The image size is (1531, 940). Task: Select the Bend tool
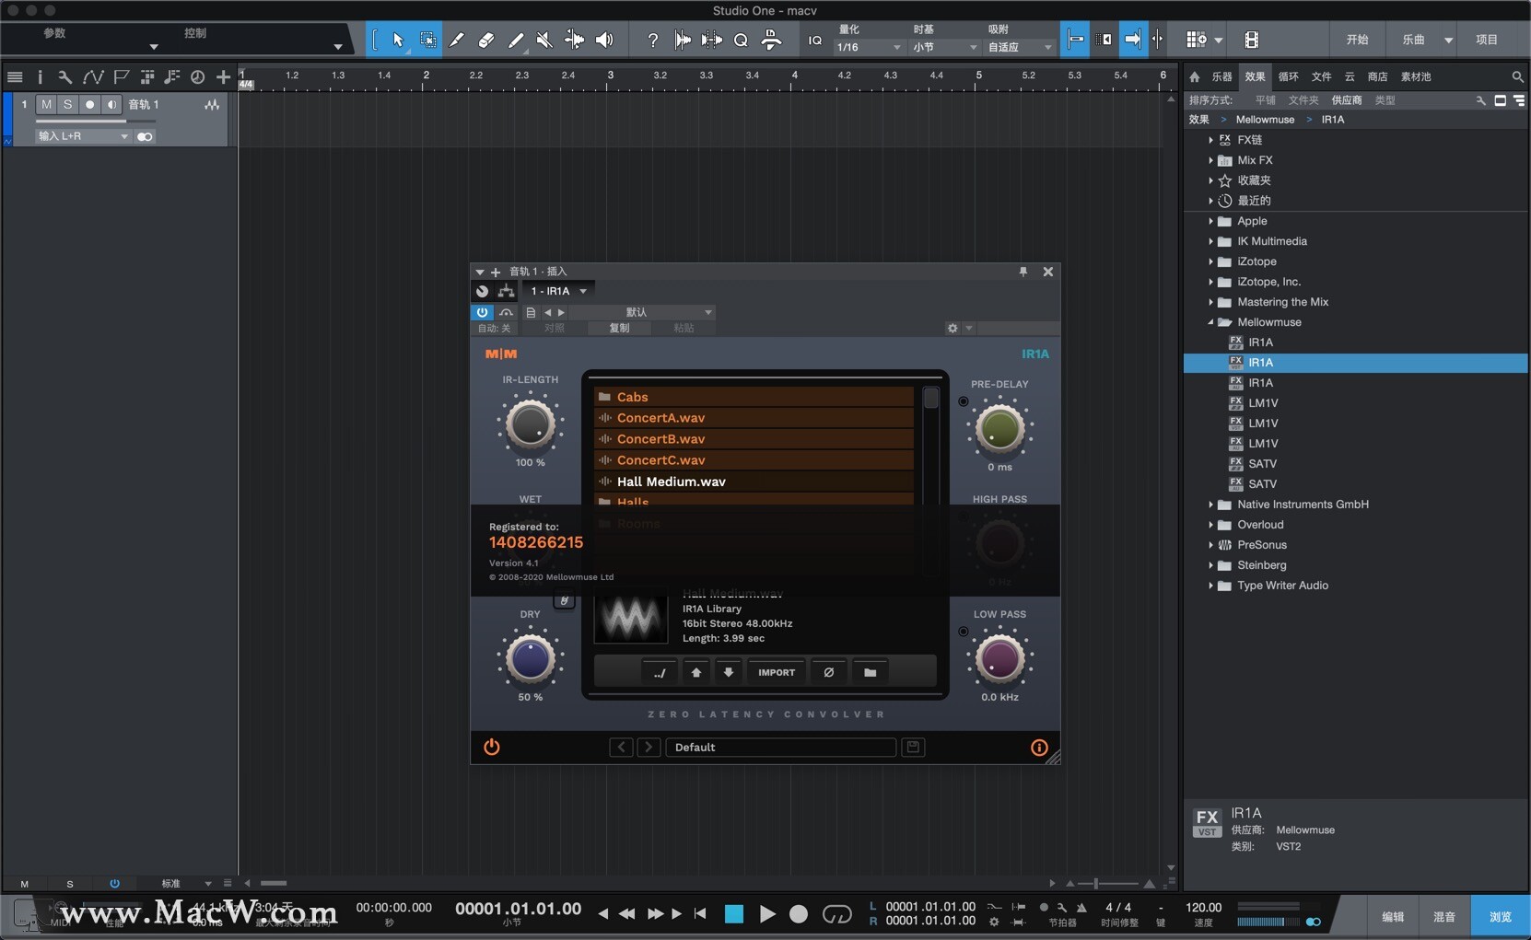(x=574, y=40)
